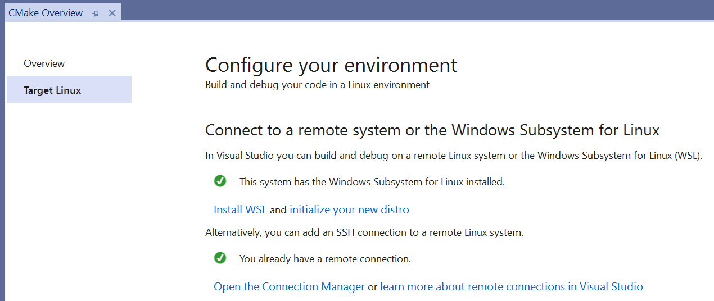Click the 'Alternatively, you can add an SSH' sentence

[364, 232]
